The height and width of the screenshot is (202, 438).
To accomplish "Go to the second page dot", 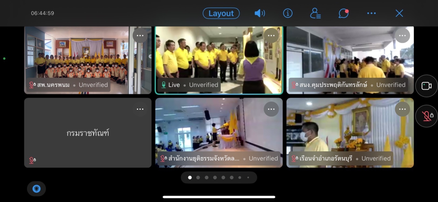I will coord(198,177).
